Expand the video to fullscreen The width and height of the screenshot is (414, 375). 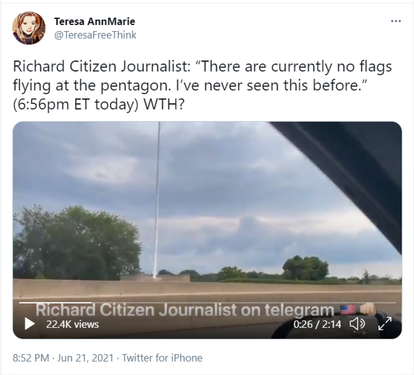(385, 324)
